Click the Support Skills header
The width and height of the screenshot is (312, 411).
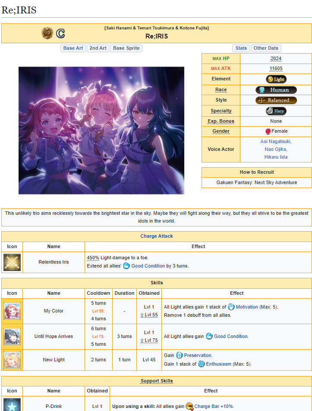pos(157,381)
